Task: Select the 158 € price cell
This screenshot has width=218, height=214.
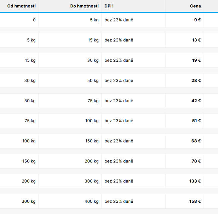Action: 195,201
